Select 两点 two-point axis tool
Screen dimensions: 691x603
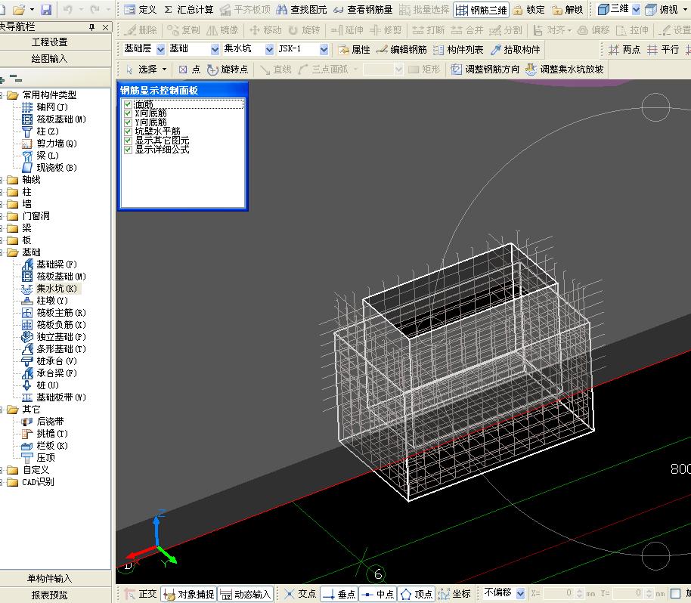[624, 50]
